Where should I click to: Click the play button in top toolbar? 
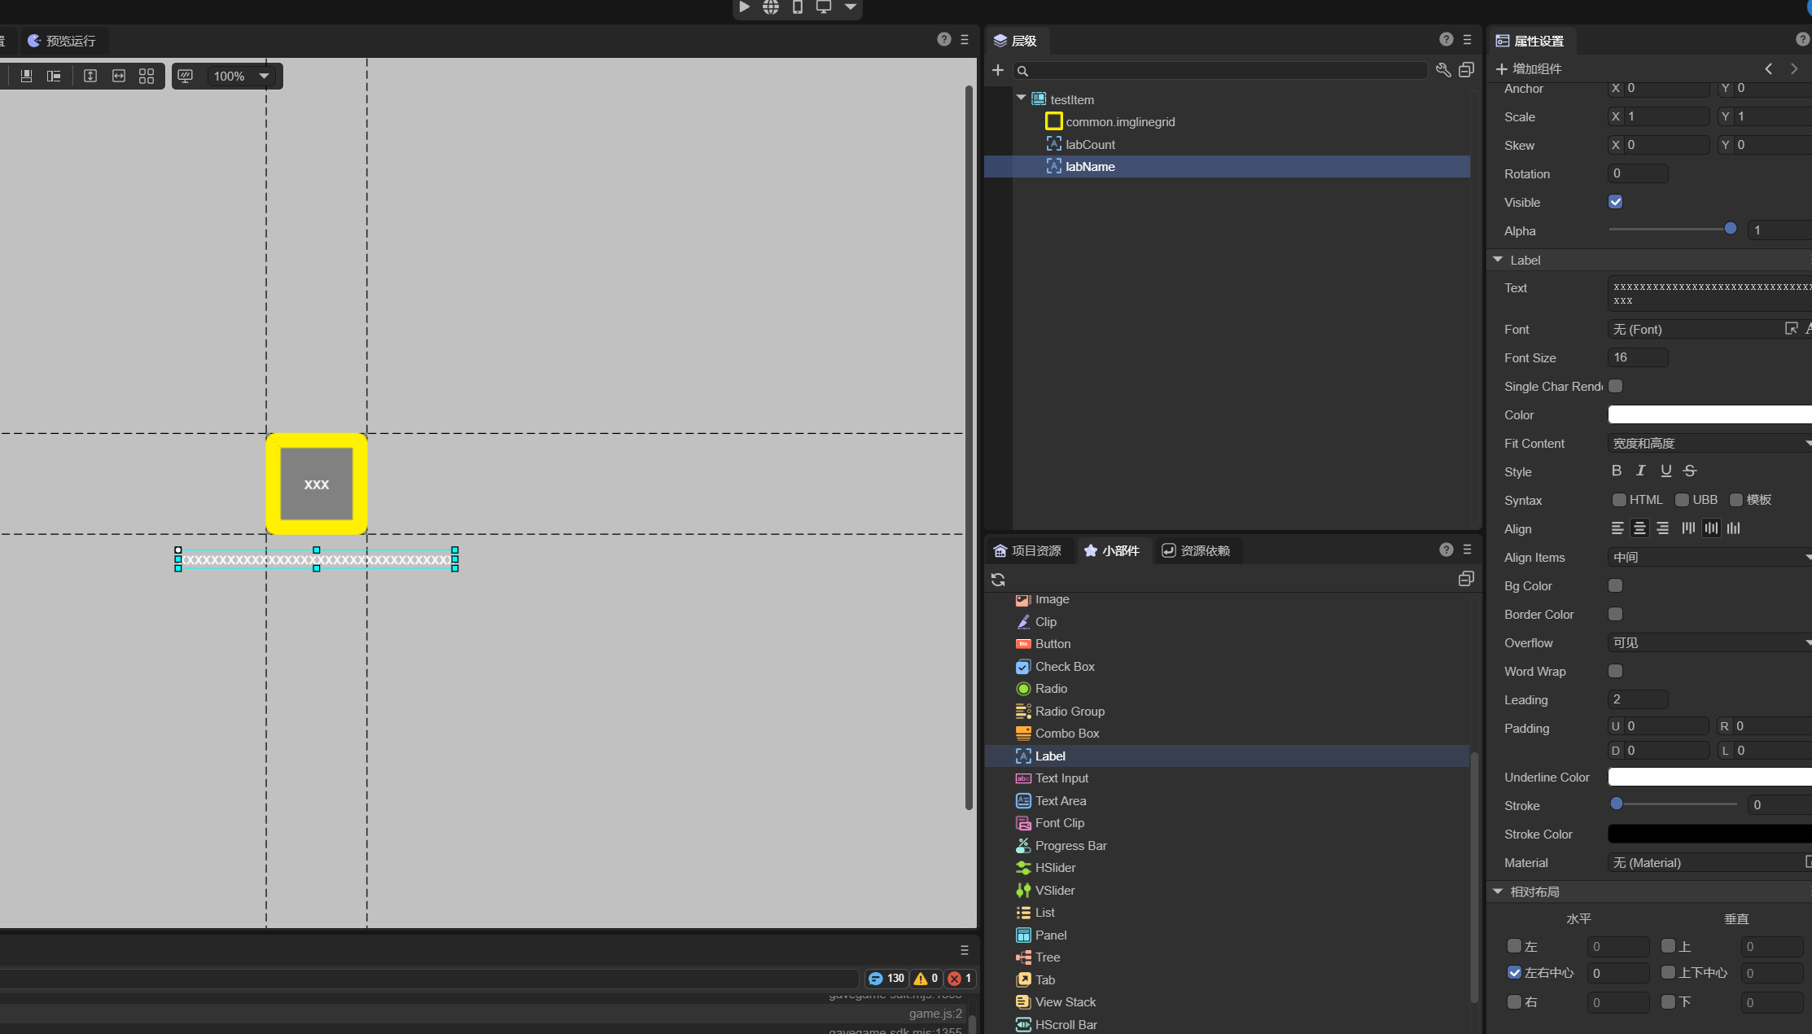tap(744, 7)
